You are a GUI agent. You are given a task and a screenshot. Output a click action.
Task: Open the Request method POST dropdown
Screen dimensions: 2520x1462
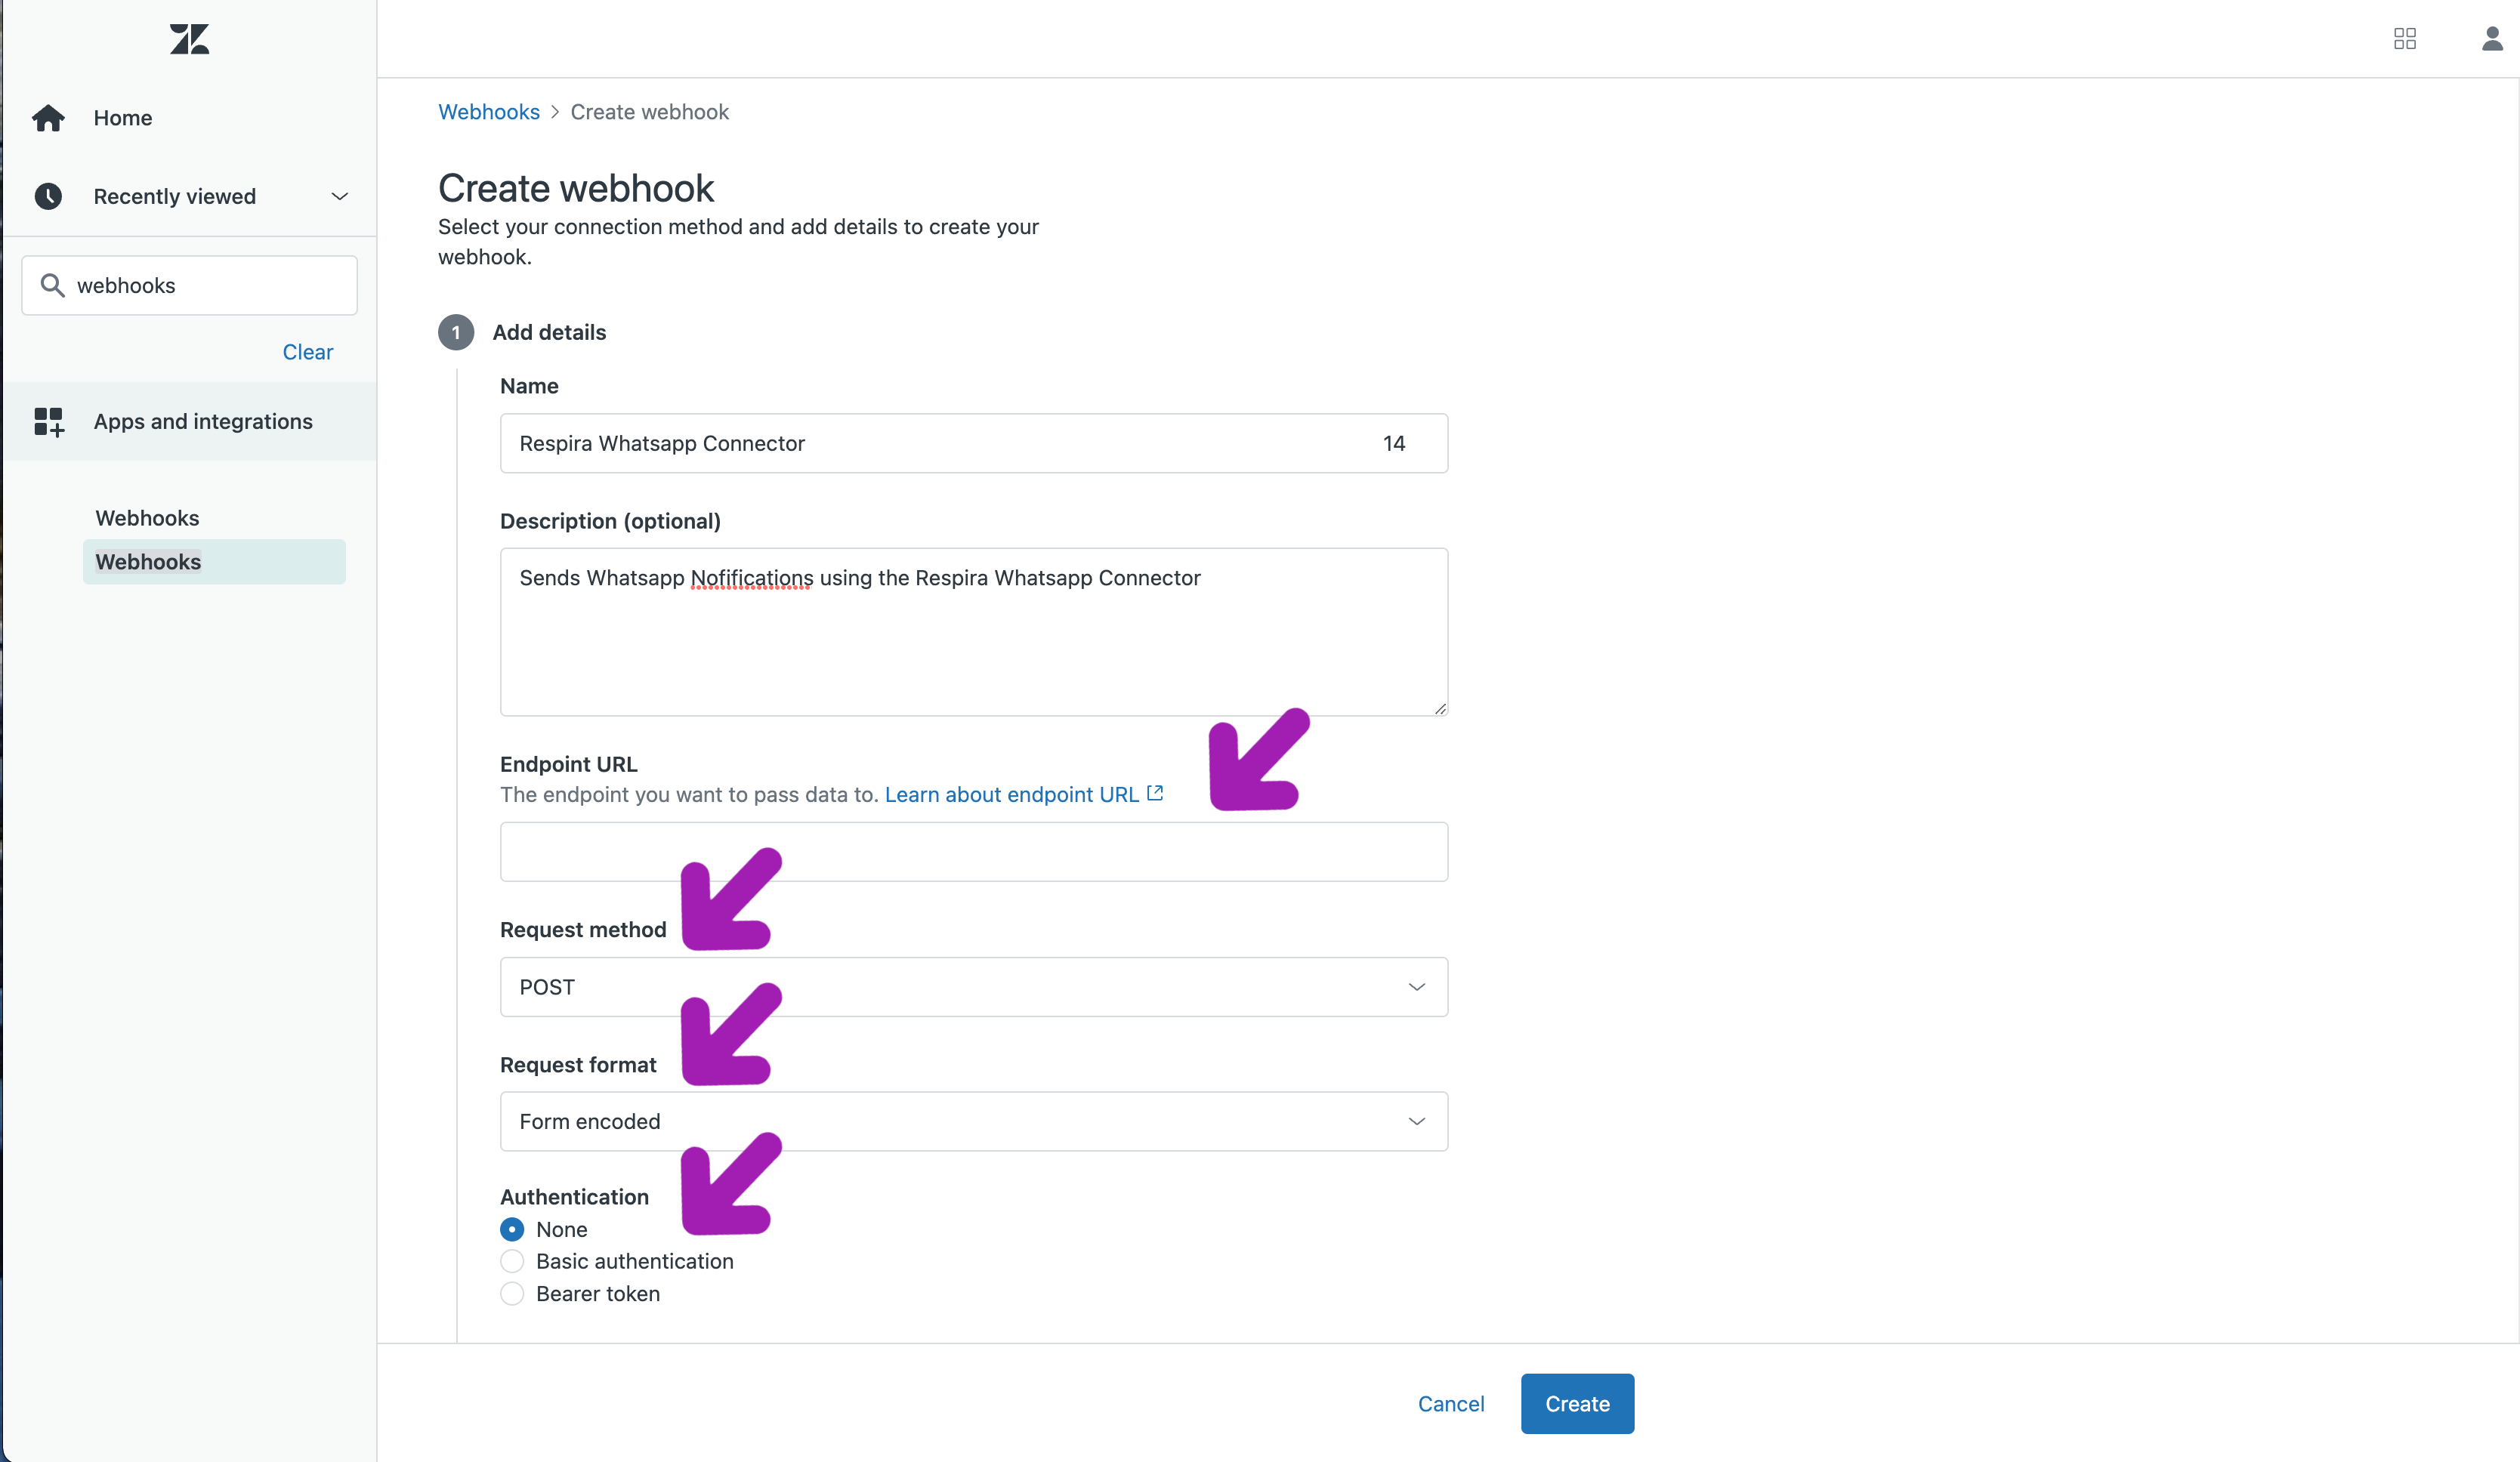pos(974,987)
